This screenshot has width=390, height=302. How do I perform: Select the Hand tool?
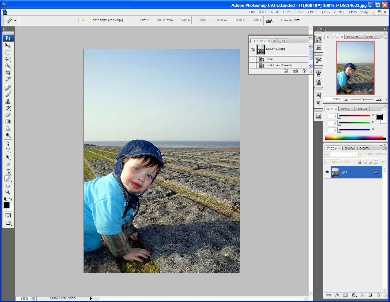pos(8,185)
